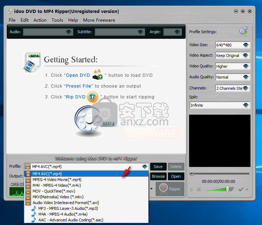The width and height of the screenshot is (262, 225).
Task: Click the MP4 file icon near Getting Started
Action: [32, 63]
